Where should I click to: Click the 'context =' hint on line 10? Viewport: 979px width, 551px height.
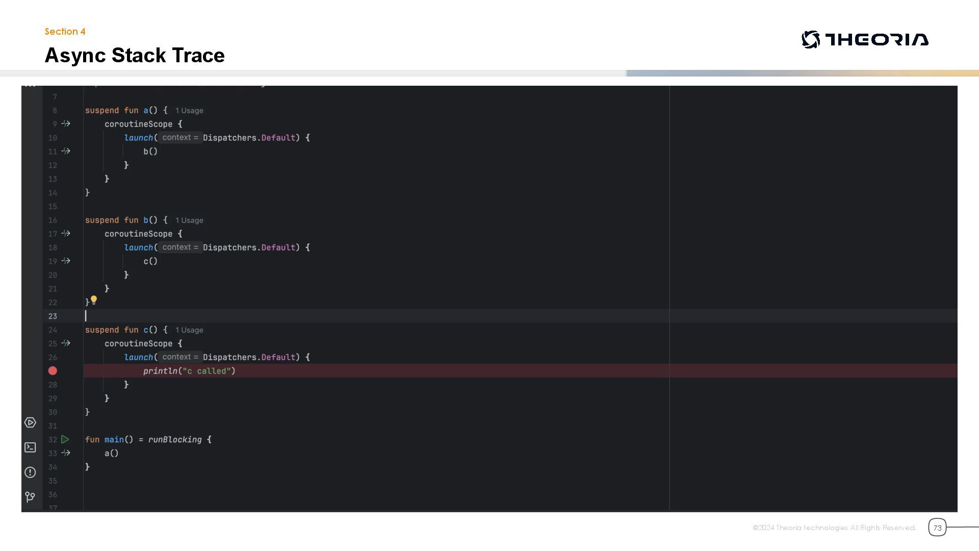click(180, 138)
